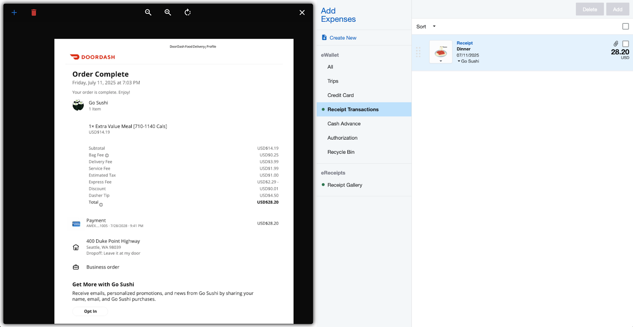
Task: Click the 07/11/2025 date on the card
Action: point(468,55)
